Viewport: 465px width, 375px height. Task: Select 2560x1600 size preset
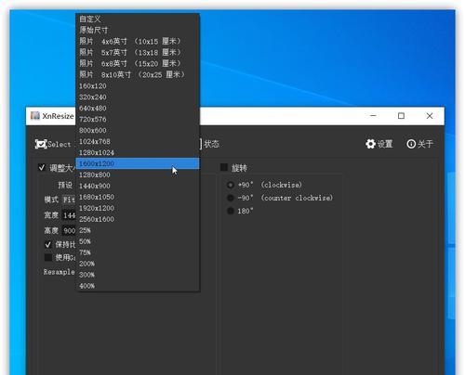tap(138, 219)
